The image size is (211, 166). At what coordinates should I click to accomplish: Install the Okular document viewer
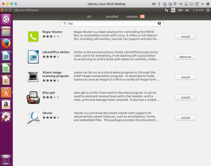coord(185,118)
